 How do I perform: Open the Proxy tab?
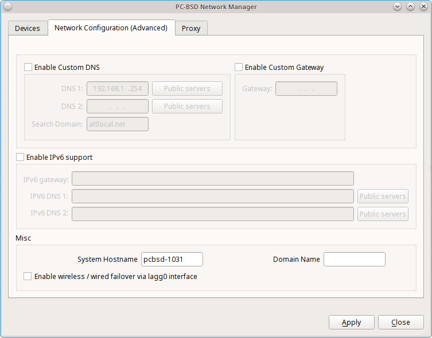click(x=191, y=28)
